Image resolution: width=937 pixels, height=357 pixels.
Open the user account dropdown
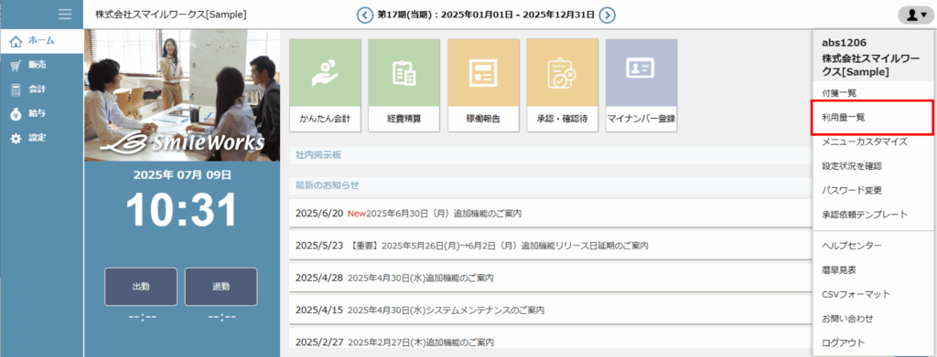915,16
